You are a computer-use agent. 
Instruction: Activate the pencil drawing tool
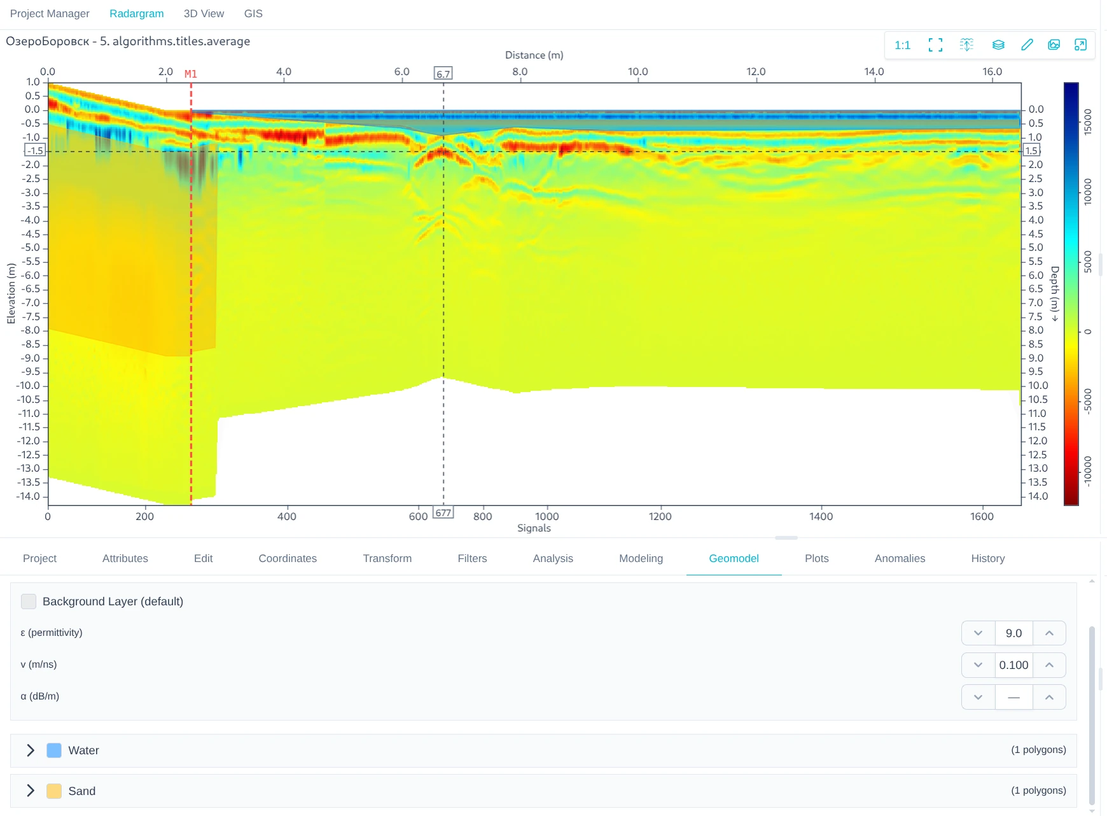(x=1027, y=45)
